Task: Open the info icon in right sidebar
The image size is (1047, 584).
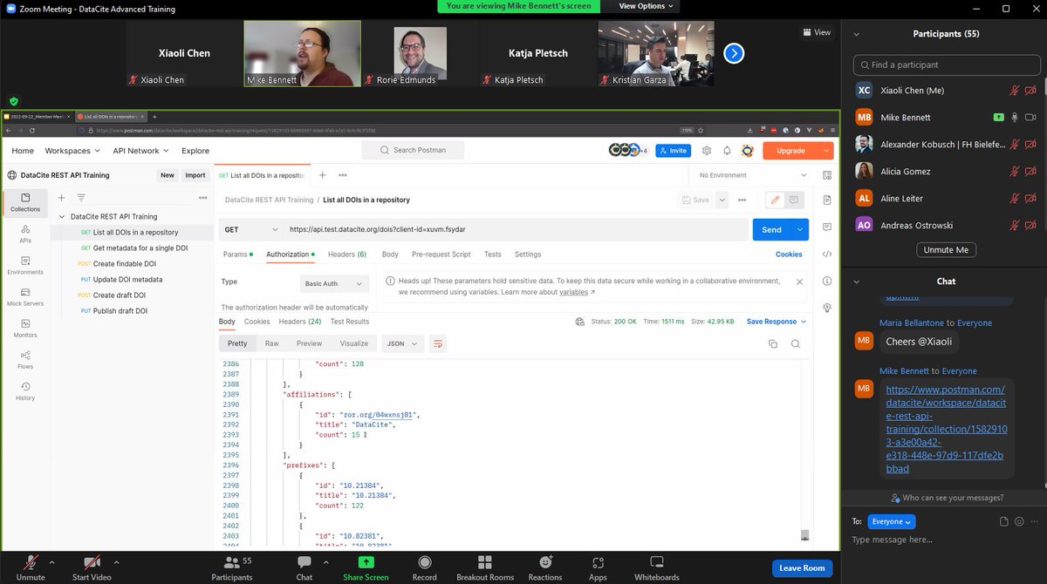Action: click(826, 281)
